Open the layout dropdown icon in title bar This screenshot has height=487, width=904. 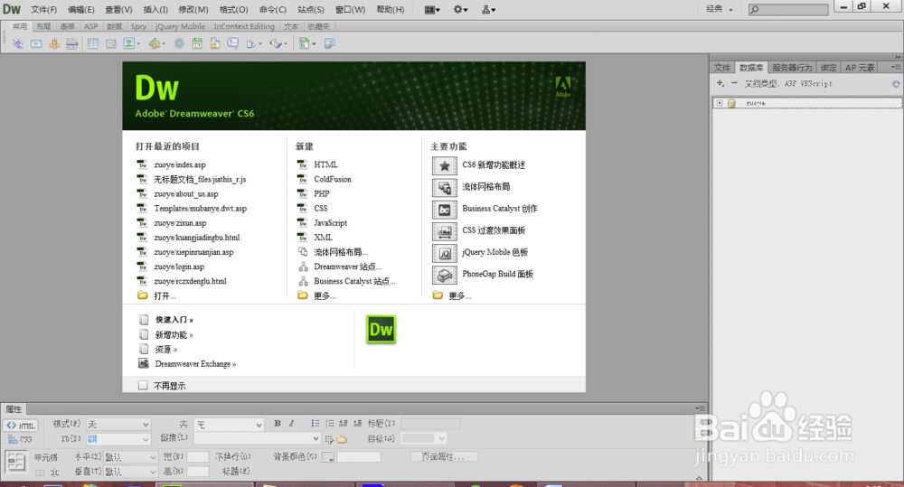click(x=432, y=9)
